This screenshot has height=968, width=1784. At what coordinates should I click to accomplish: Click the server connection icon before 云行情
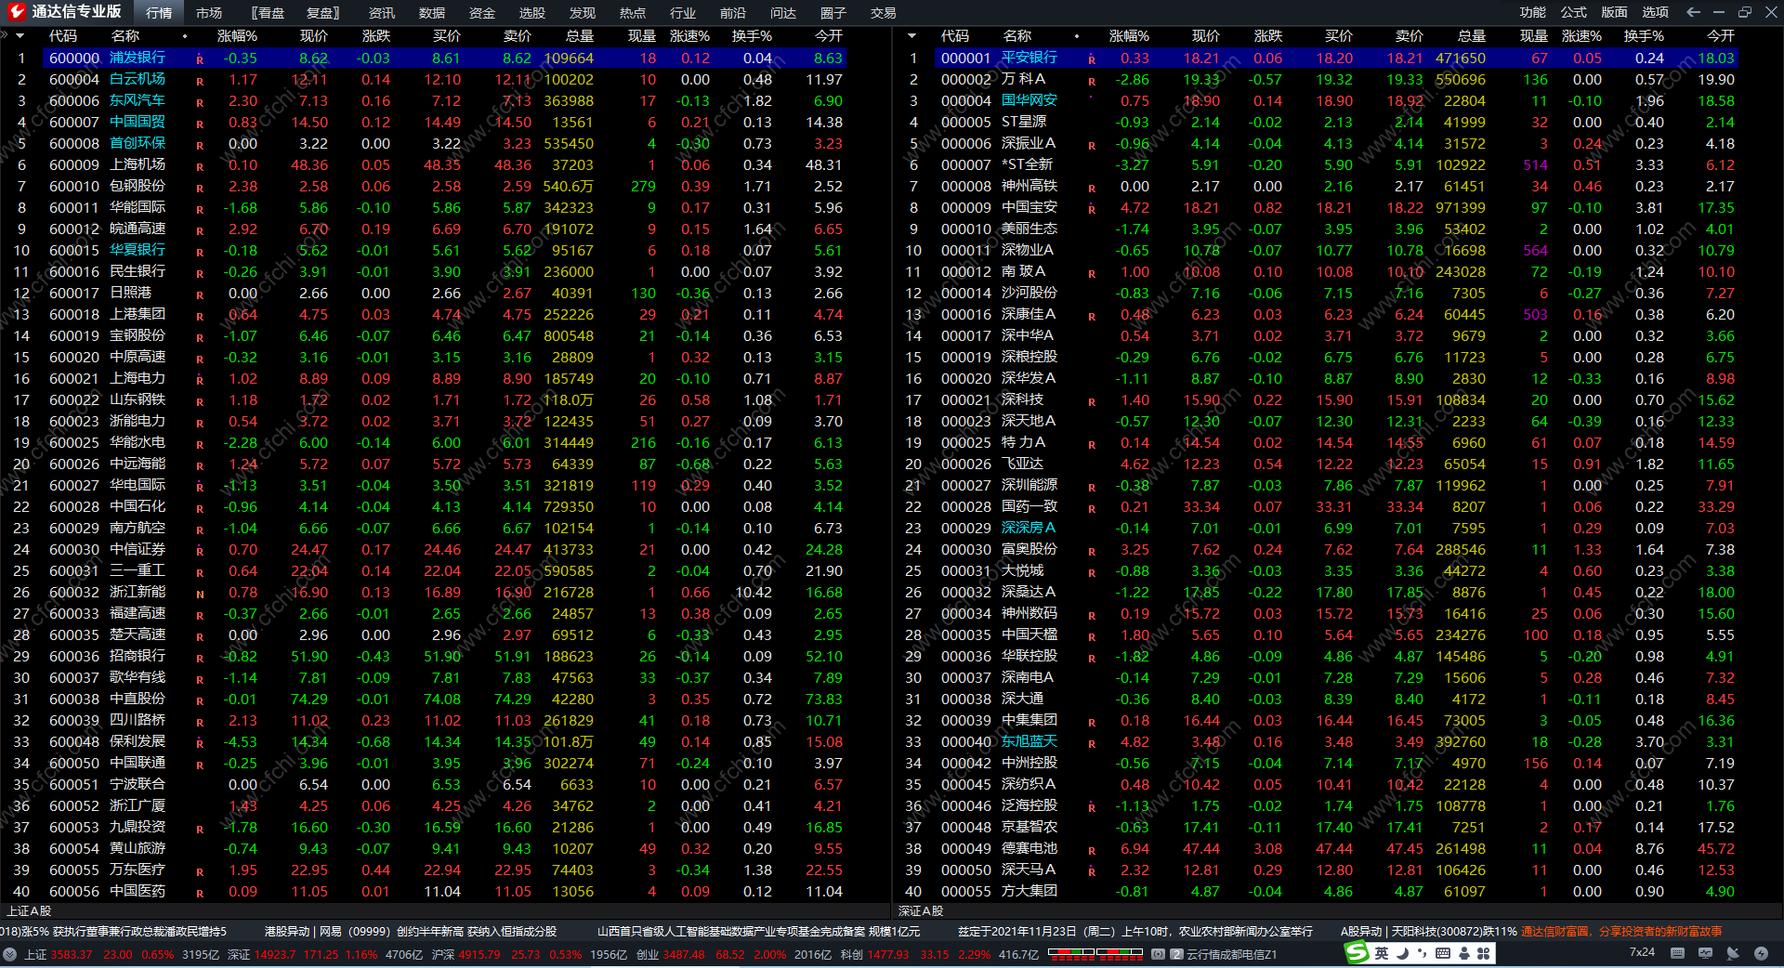[x=1158, y=954]
